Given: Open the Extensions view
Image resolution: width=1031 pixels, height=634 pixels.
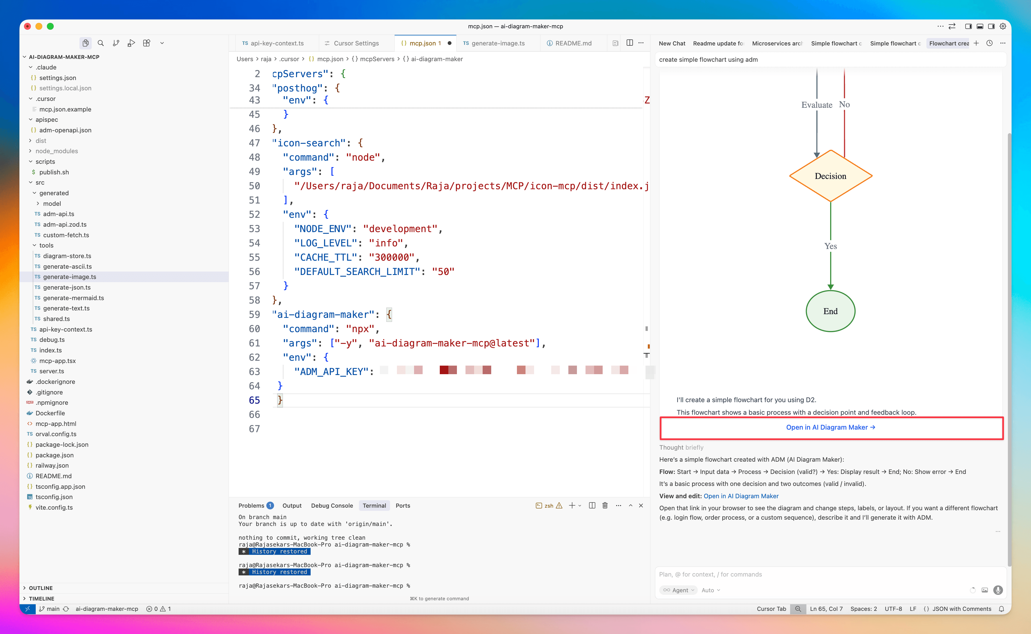Looking at the screenshot, I should tap(146, 43).
